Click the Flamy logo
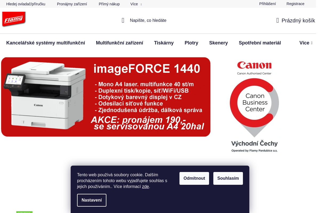Image resolution: width=320 pixels, height=213 pixels. (14, 19)
